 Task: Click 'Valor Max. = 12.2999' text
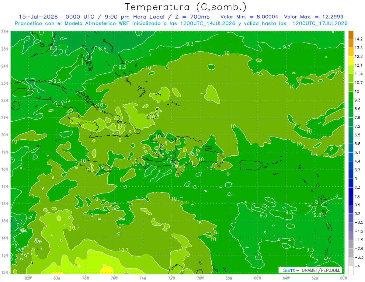[314, 17]
